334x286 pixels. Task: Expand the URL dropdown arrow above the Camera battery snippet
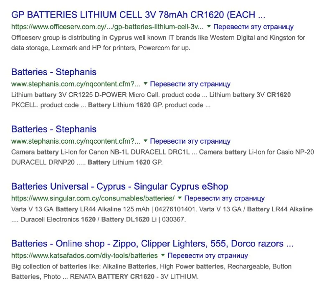coord(145,141)
